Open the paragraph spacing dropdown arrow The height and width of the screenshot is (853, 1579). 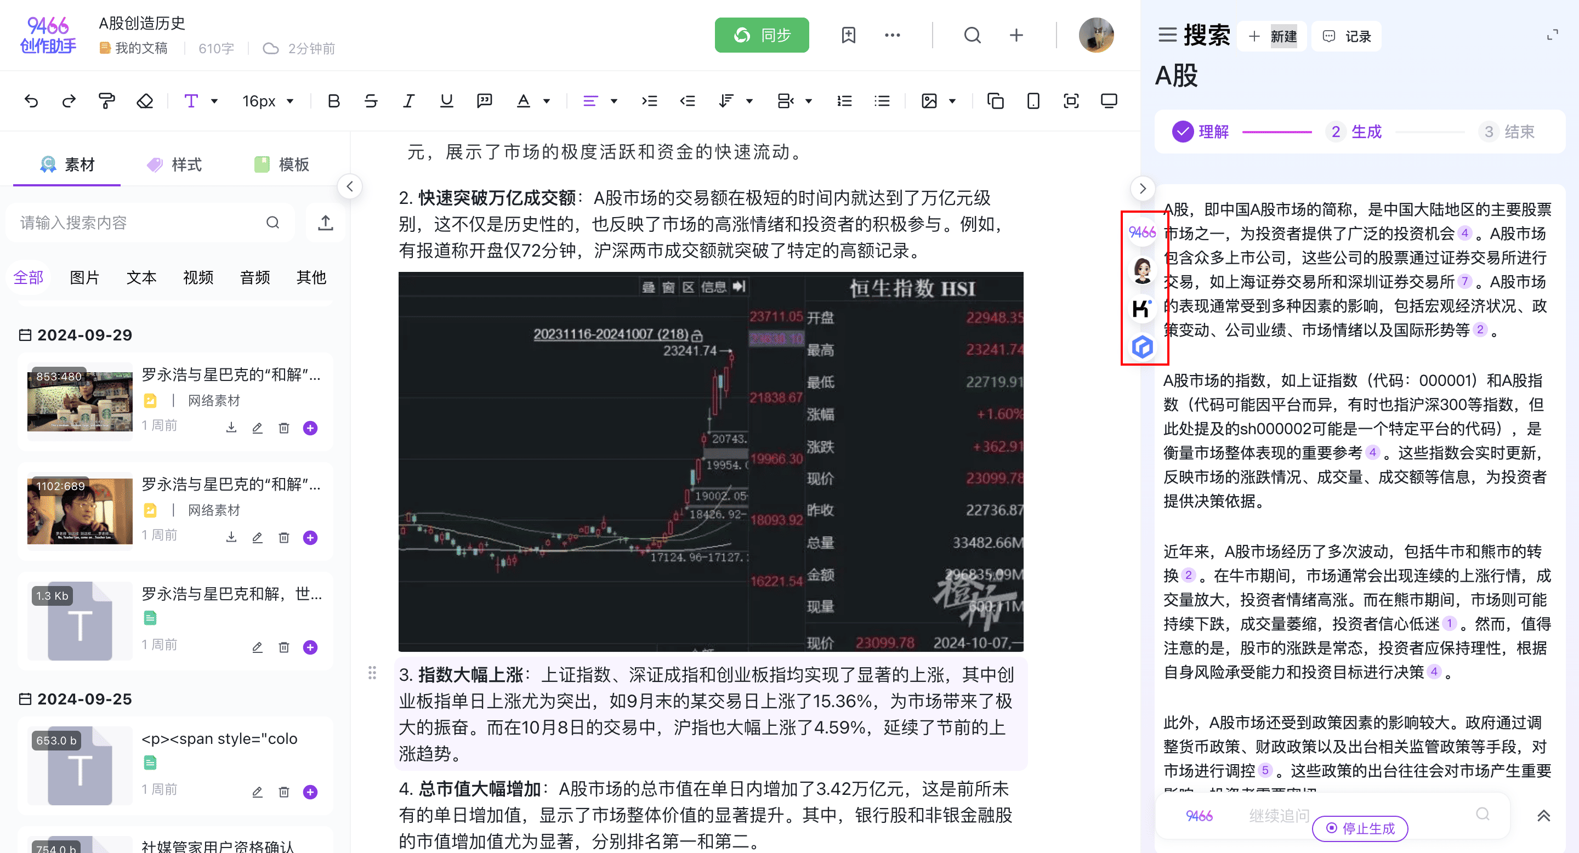(809, 102)
